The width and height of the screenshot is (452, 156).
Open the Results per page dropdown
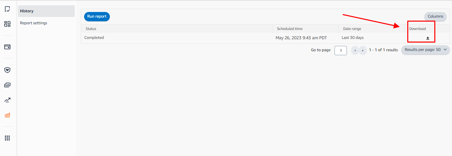[425, 50]
